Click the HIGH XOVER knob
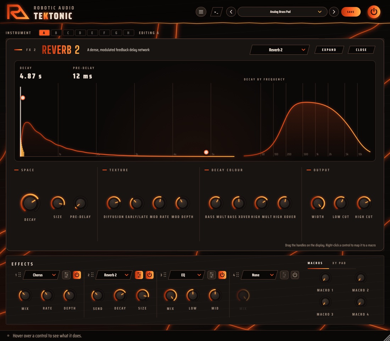 coord(285,203)
